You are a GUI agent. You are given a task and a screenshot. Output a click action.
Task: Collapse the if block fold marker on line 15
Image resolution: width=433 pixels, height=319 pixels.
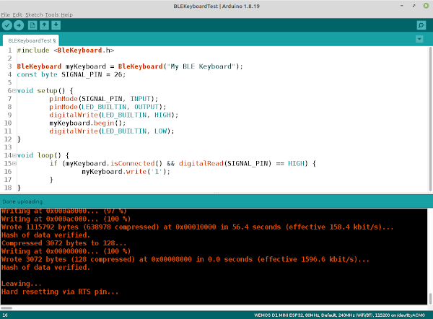pyautogui.click(x=14, y=164)
